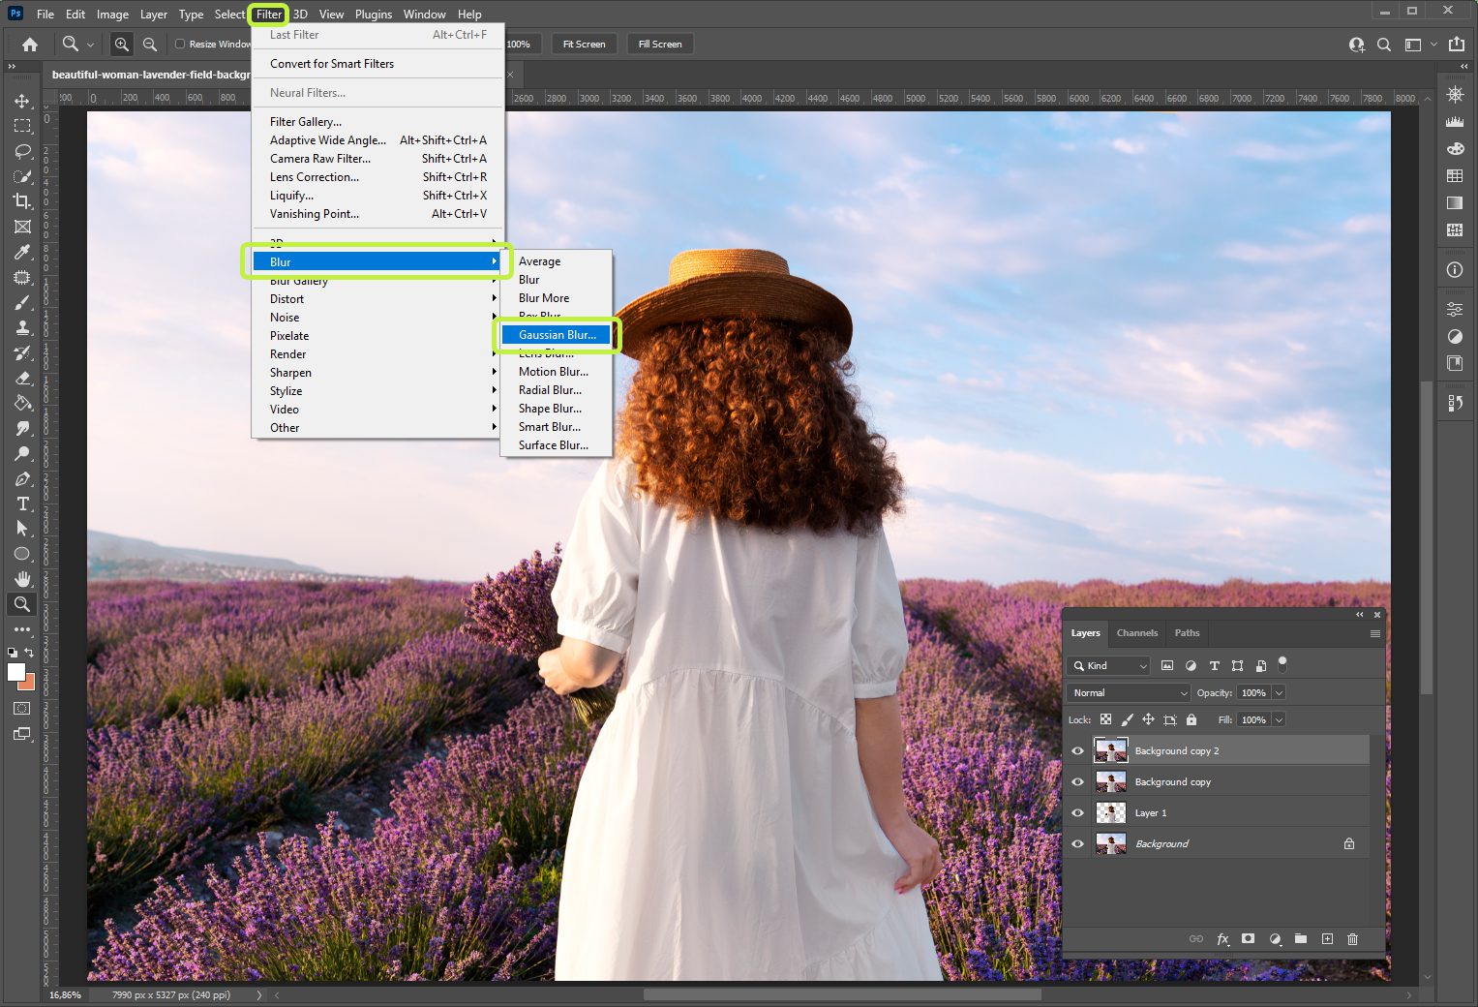1478x1007 pixels.
Task: Toggle the layer filtering switch
Action: (x=1282, y=664)
